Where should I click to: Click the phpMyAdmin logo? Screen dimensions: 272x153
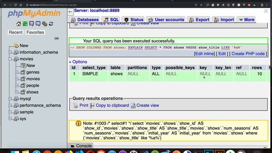(x=34, y=13)
